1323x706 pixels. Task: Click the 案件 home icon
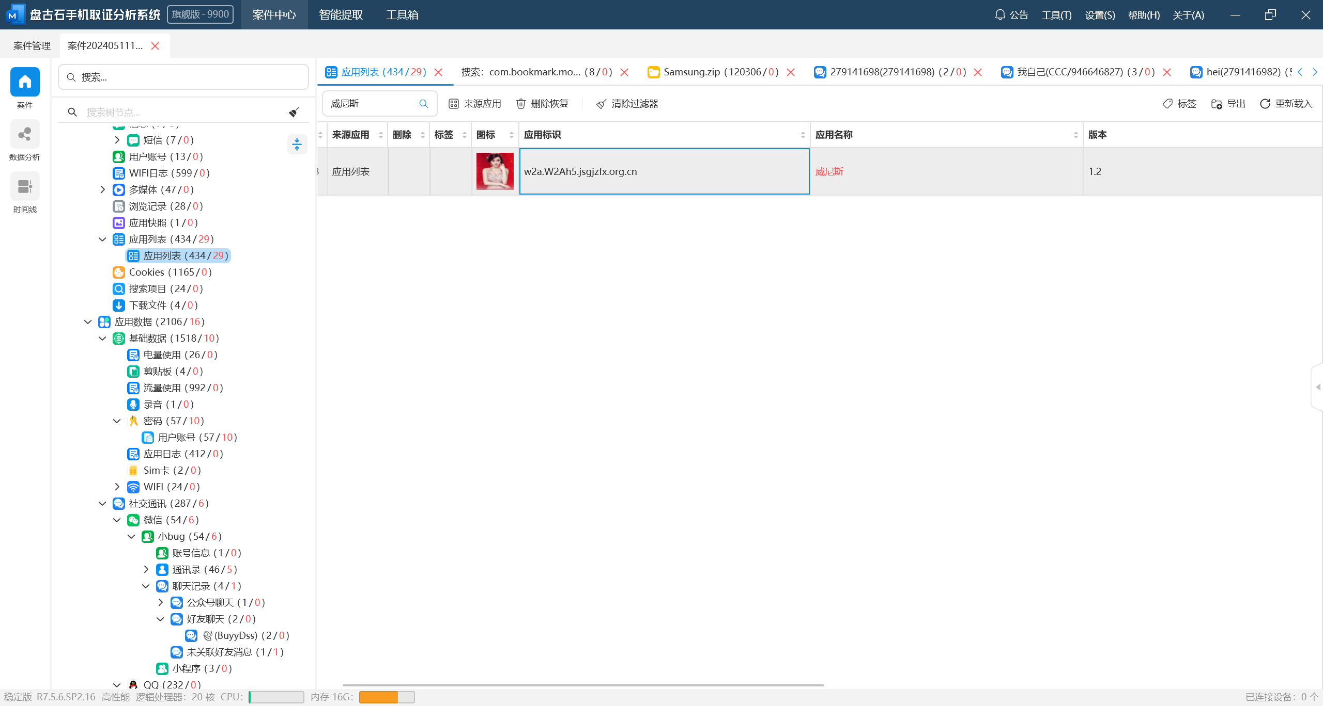[x=25, y=82]
